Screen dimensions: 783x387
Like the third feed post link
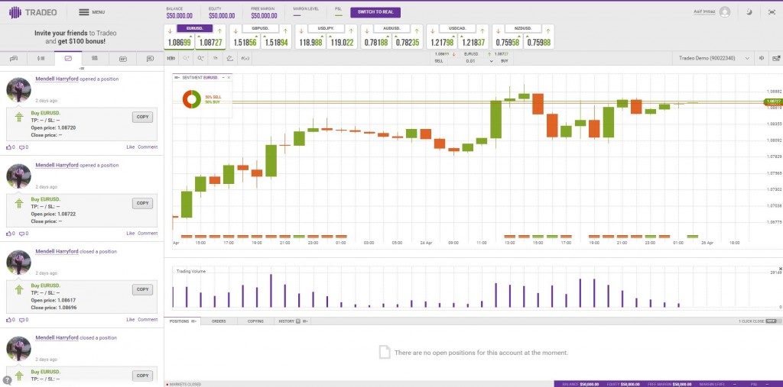130,320
